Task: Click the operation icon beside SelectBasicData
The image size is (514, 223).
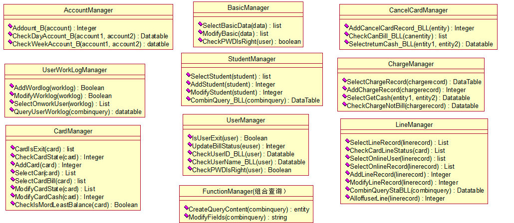Action: tap(200, 24)
